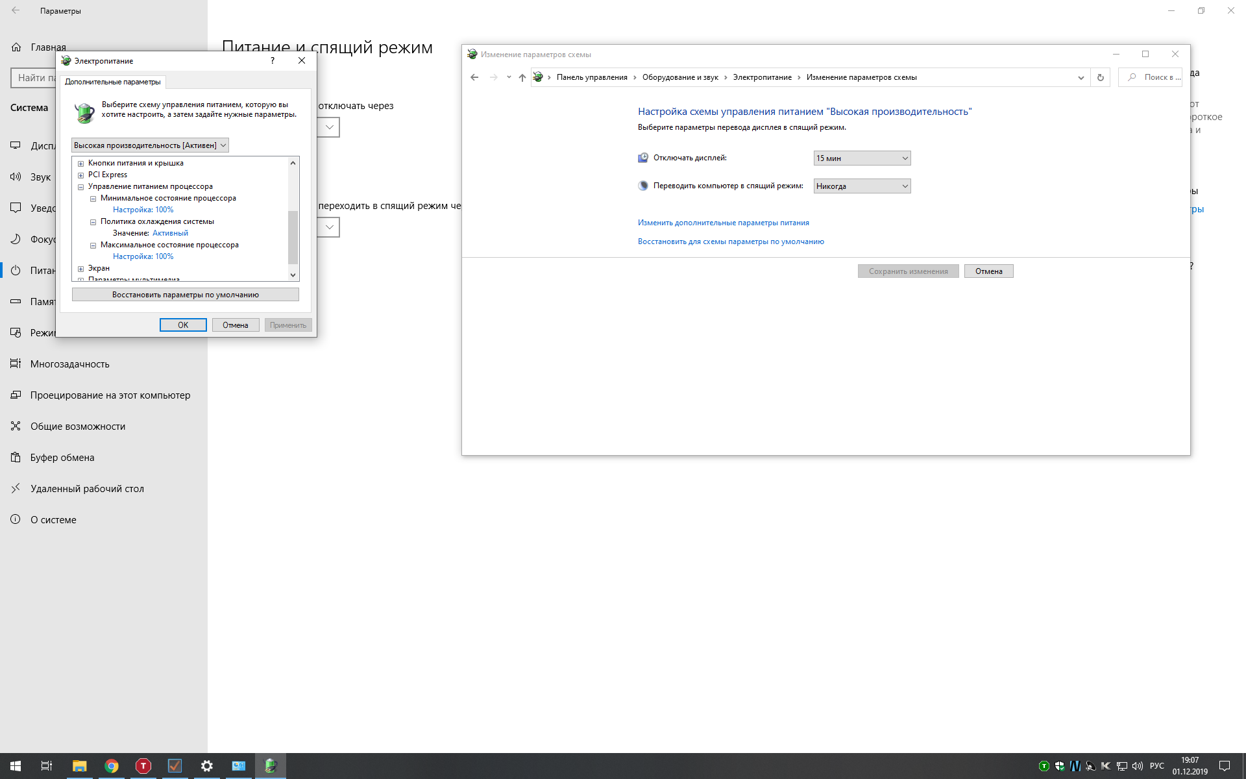The image size is (1246, 779).
Task: Open the Никогда sleep mode dropdown
Action: point(862,186)
